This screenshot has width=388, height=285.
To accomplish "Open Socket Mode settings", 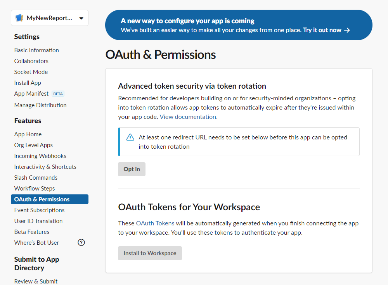I will pyautogui.click(x=31, y=72).
